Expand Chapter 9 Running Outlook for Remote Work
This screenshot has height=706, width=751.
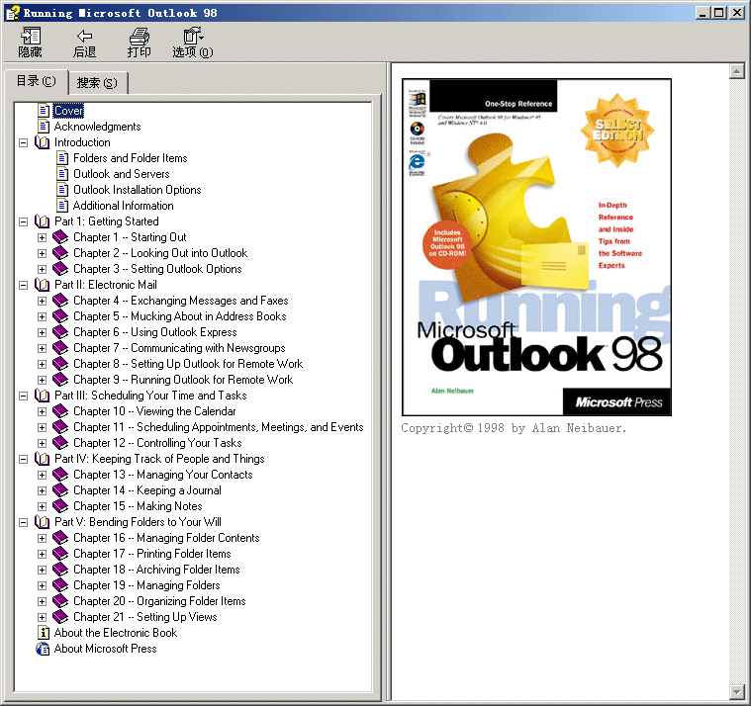tap(43, 380)
